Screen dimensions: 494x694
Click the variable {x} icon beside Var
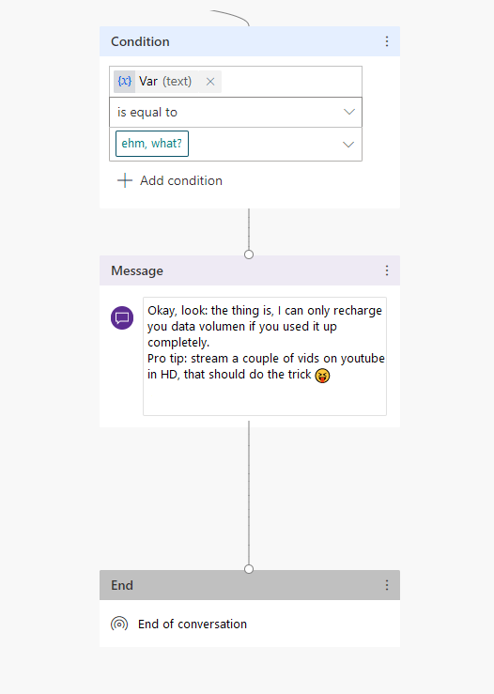point(124,82)
